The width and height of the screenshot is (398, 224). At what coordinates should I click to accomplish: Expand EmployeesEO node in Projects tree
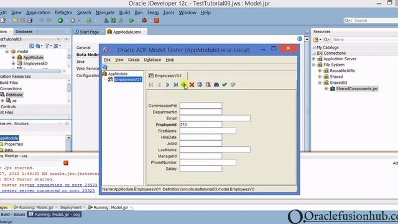pyautogui.click(x=13, y=63)
